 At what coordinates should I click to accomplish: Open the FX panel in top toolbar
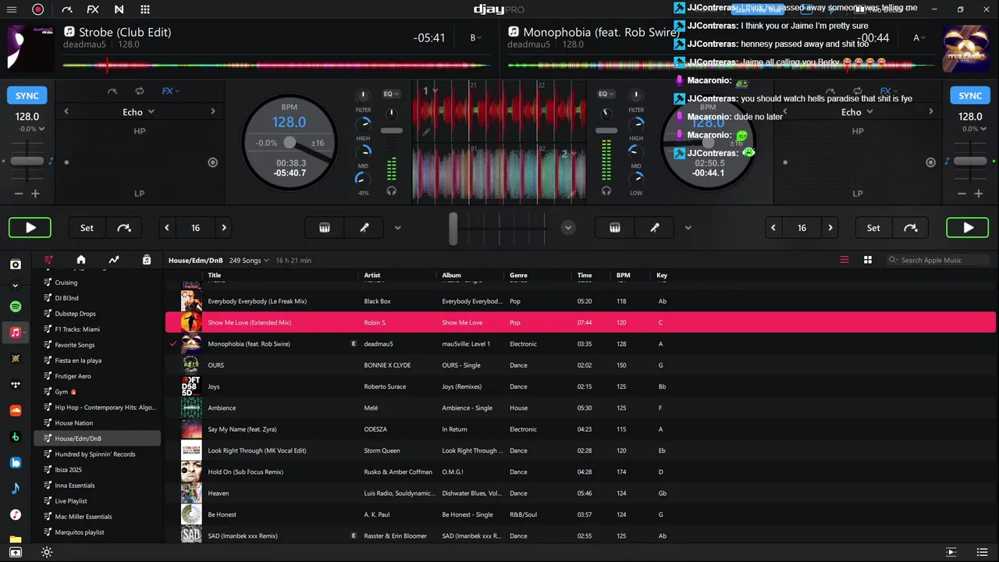point(93,9)
